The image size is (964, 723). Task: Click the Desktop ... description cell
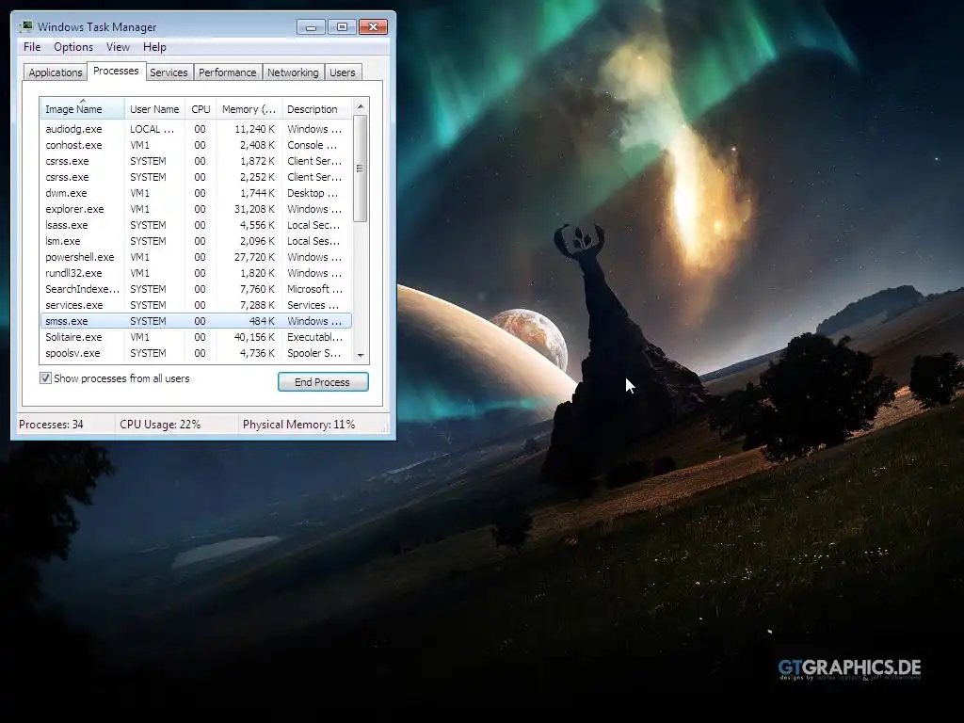coord(313,193)
